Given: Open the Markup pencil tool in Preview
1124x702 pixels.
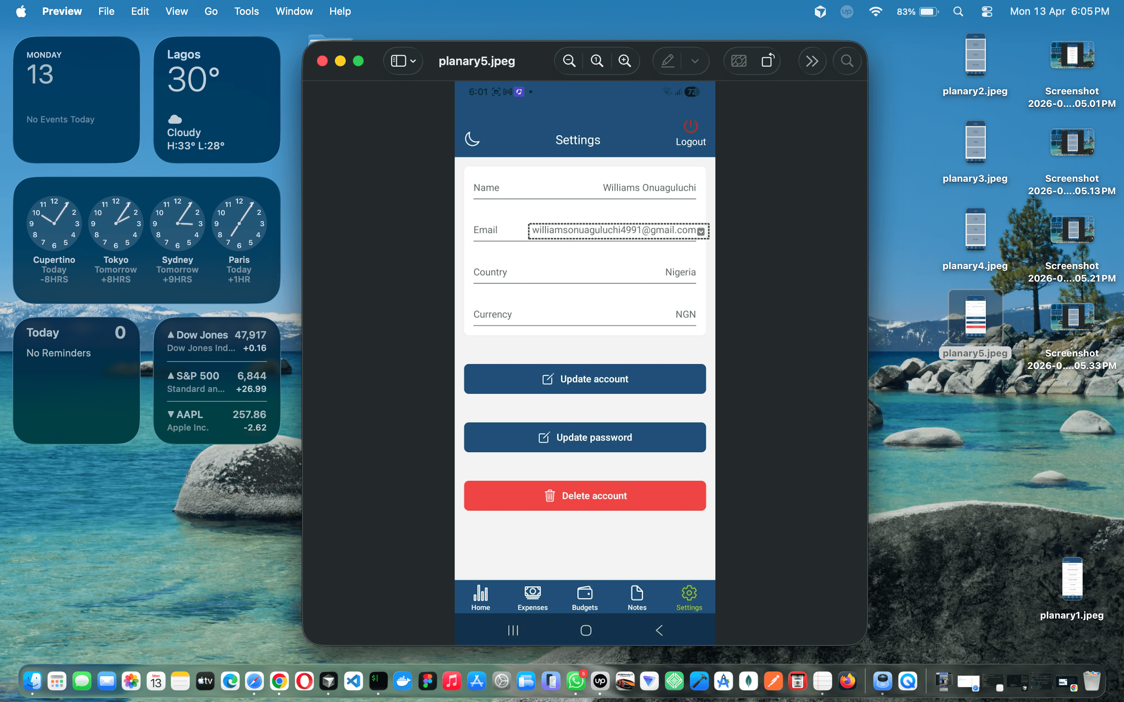Looking at the screenshot, I should coord(667,60).
